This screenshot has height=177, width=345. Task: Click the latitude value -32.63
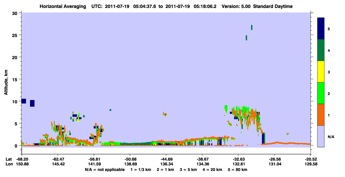tap(238, 159)
